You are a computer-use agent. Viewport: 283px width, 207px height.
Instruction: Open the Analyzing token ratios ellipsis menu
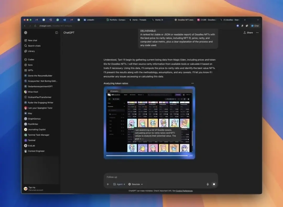click(193, 83)
